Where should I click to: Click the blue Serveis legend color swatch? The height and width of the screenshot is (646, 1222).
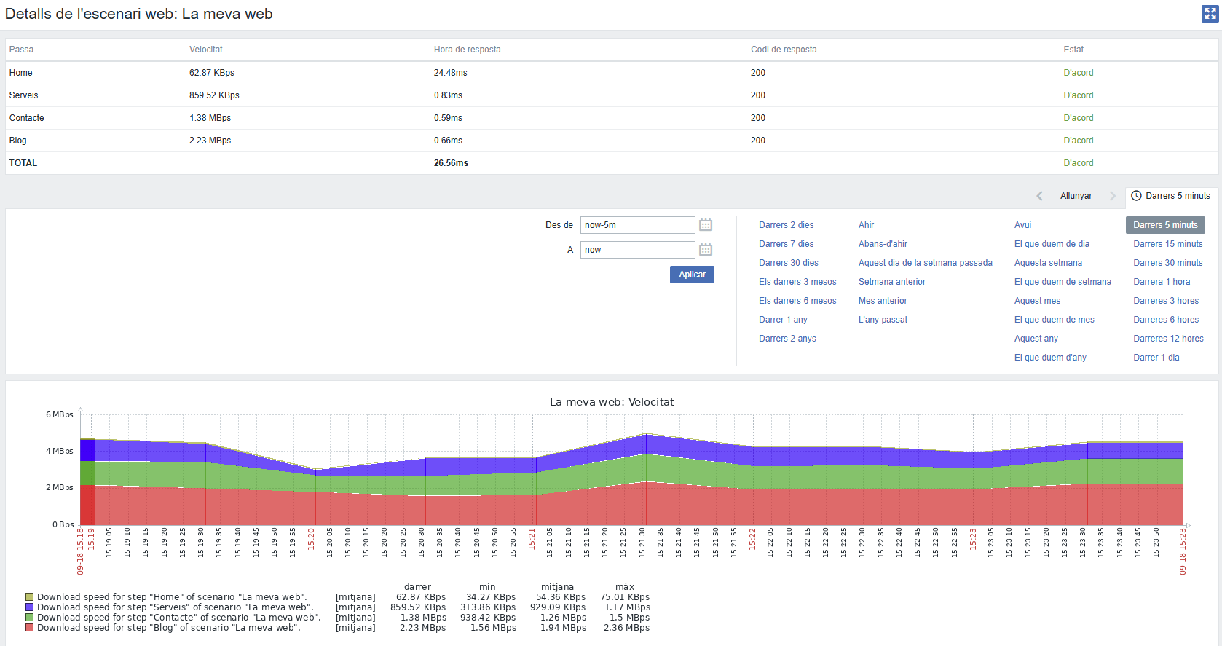tap(30, 607)
